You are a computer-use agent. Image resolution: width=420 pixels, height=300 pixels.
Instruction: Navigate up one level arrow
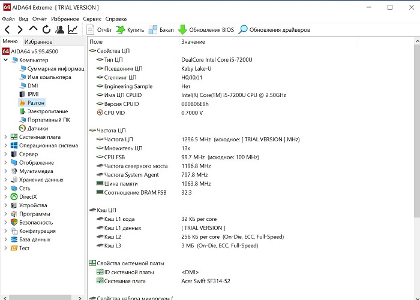click(x=33, y=29)
